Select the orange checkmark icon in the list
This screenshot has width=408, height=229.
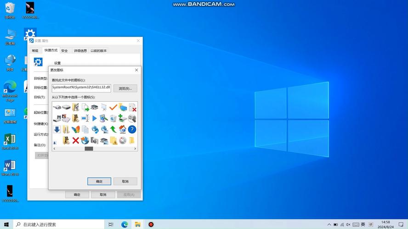tap(113, 107)
